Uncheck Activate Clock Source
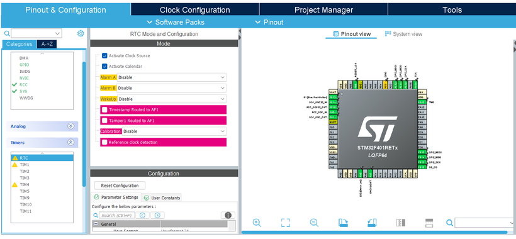 (104, 55)
